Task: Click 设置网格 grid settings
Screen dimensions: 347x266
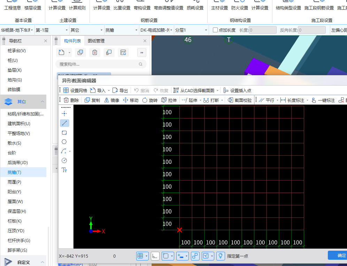Action: click(x=75, y=90)
